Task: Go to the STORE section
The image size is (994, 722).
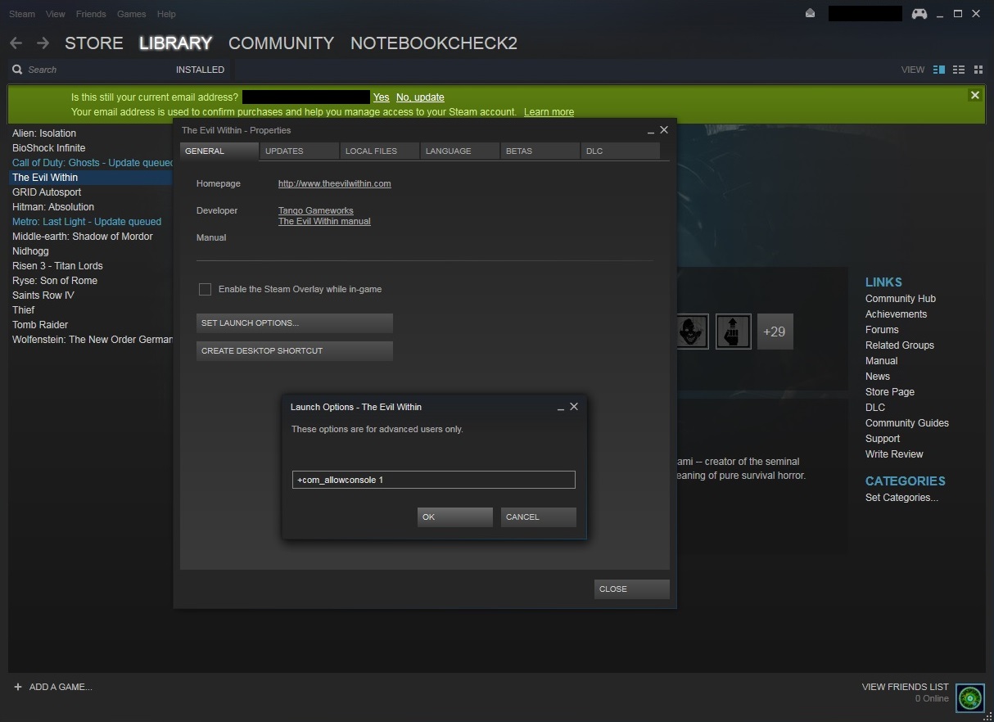Action: click(94, 43)
